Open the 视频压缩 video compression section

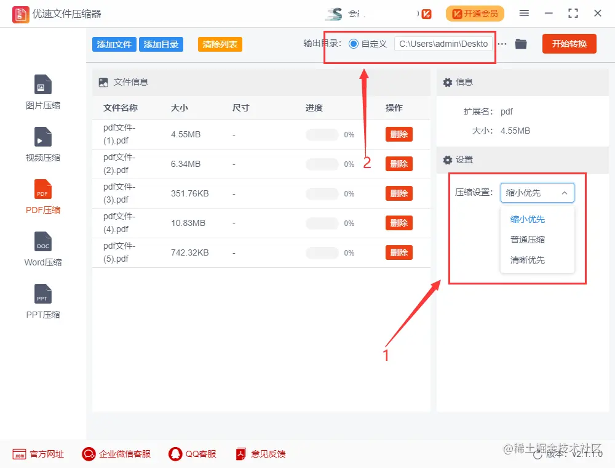[x=43, y=145]
